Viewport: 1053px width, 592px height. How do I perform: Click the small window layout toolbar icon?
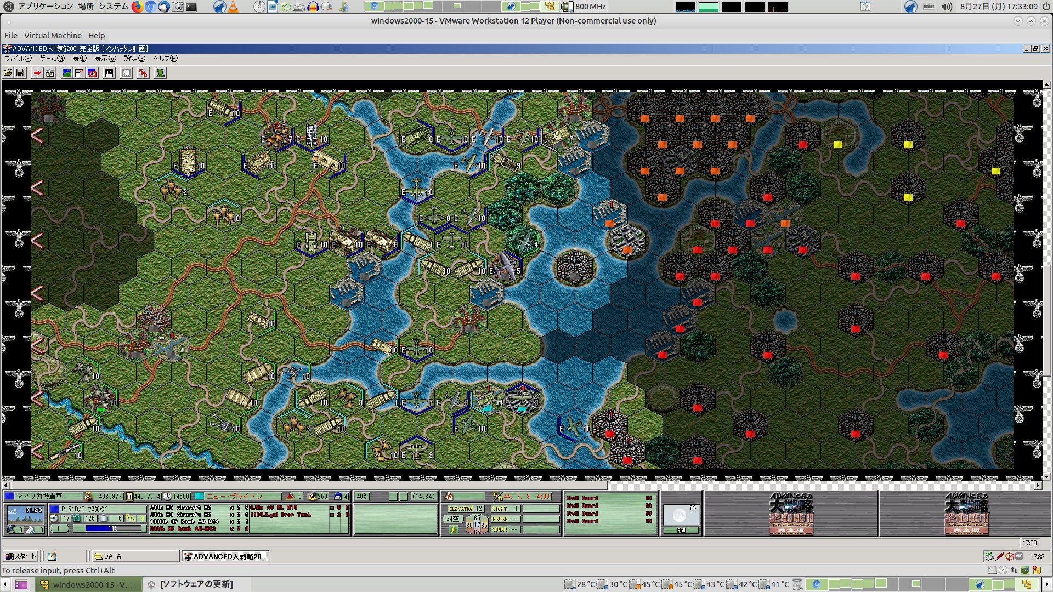click(80, 73)
